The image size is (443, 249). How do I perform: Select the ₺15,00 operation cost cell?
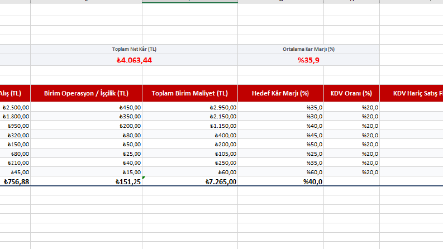[86, 172]
